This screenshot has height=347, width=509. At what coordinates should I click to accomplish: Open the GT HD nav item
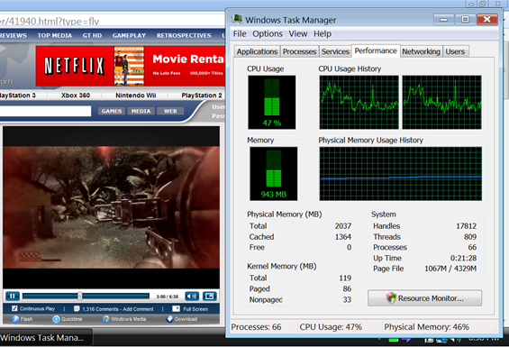click(x=92, y=35)
